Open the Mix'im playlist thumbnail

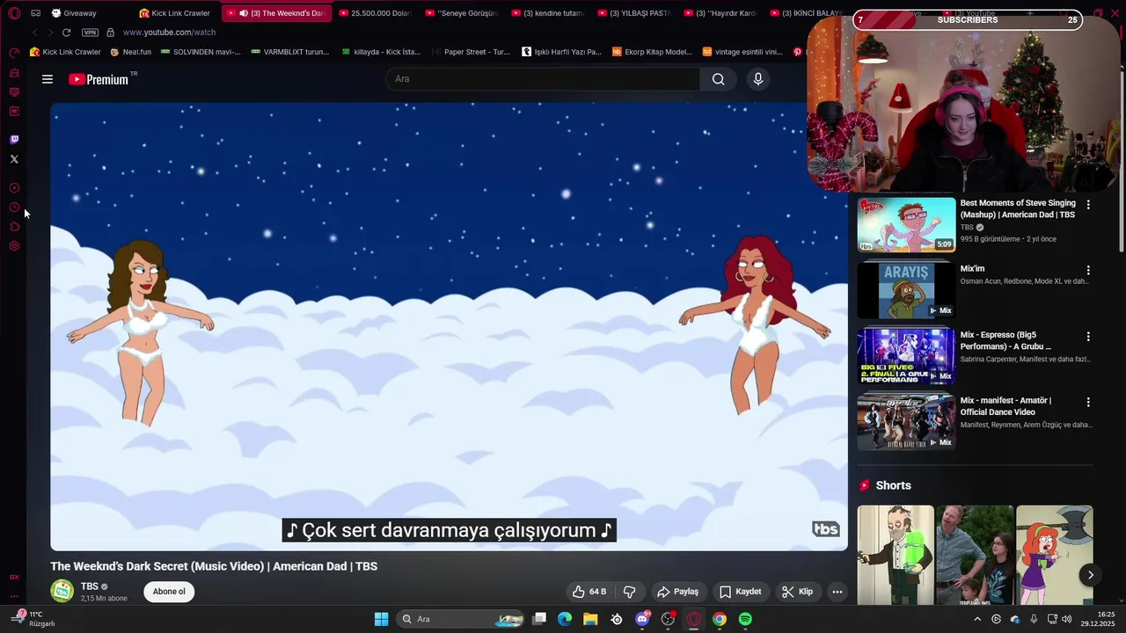coord(906,290)
